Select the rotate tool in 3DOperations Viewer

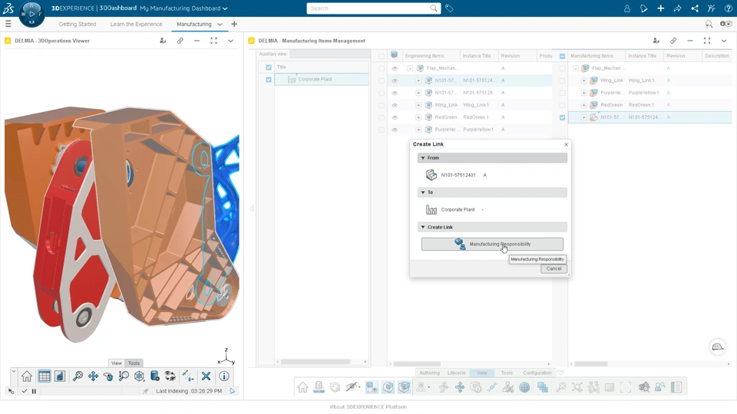108,376
